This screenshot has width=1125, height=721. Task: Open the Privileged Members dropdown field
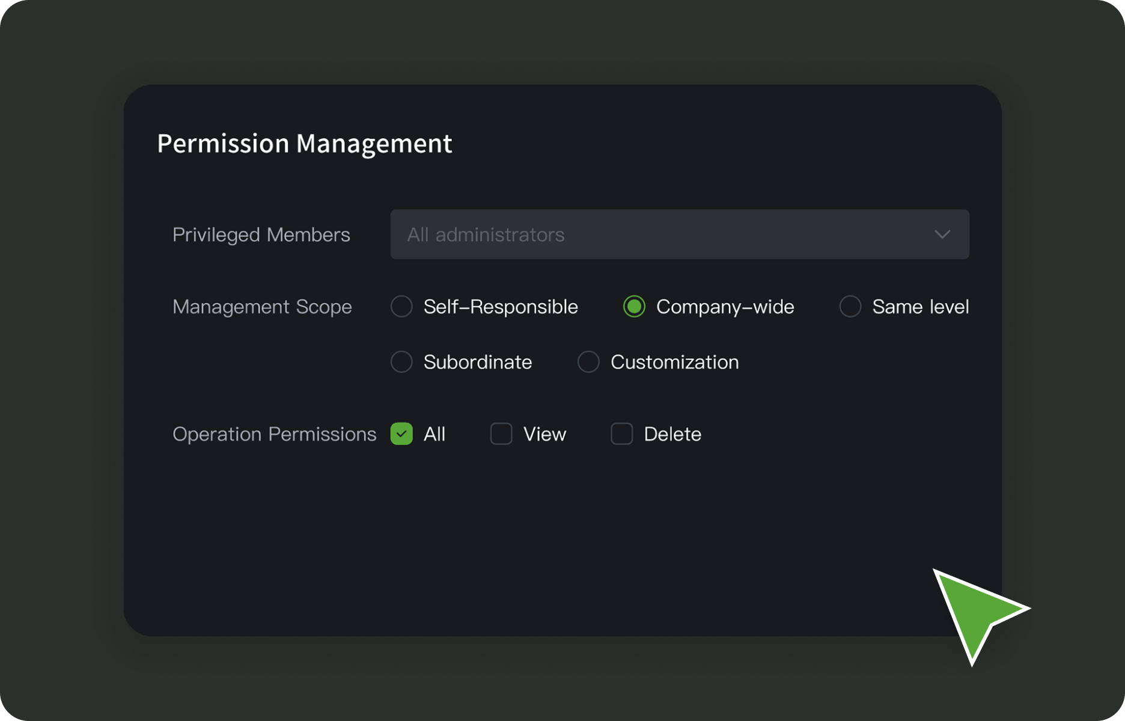(679, 234)
